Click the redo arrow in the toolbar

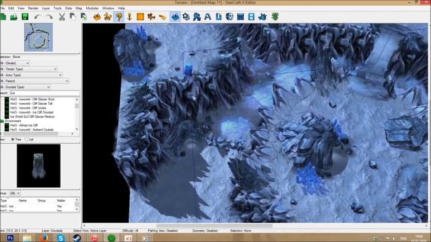(49, 17)
